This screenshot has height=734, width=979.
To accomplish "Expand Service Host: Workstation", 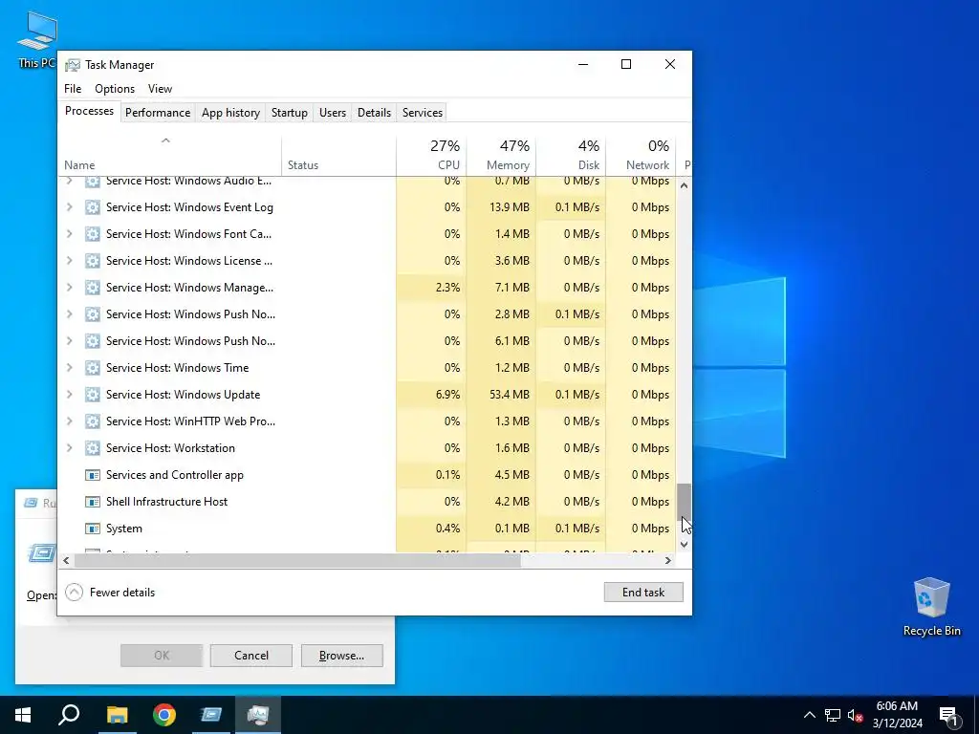I will point(69,448).
